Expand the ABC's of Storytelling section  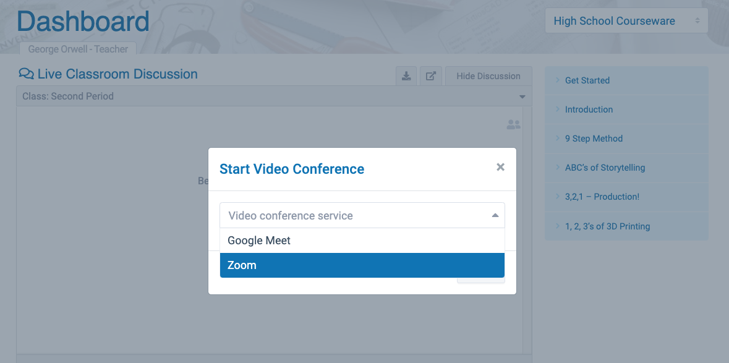point(626,168)
